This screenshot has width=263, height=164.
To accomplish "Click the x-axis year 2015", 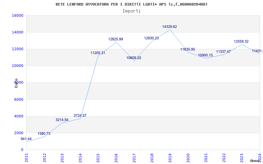I will pyautogui.click(x=98, y=158).
